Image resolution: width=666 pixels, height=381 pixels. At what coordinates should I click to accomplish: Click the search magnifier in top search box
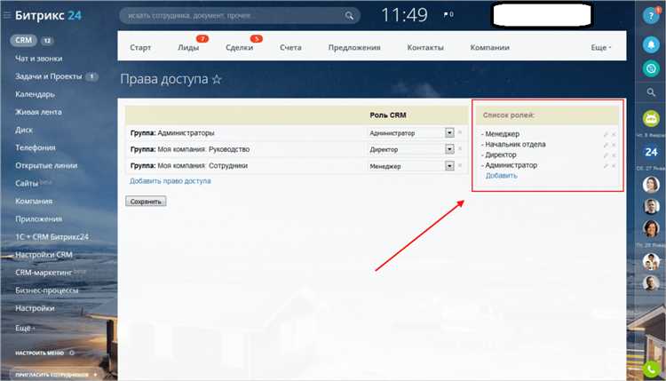click(349, 16)
